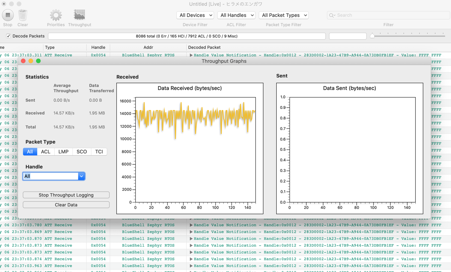Select the SCO packet type segment

click(x=82, y=151)
